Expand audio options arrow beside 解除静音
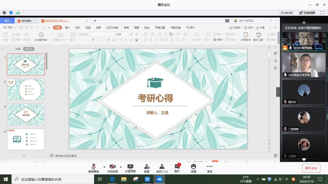The image size is (328, 184). tap(105, 167)
